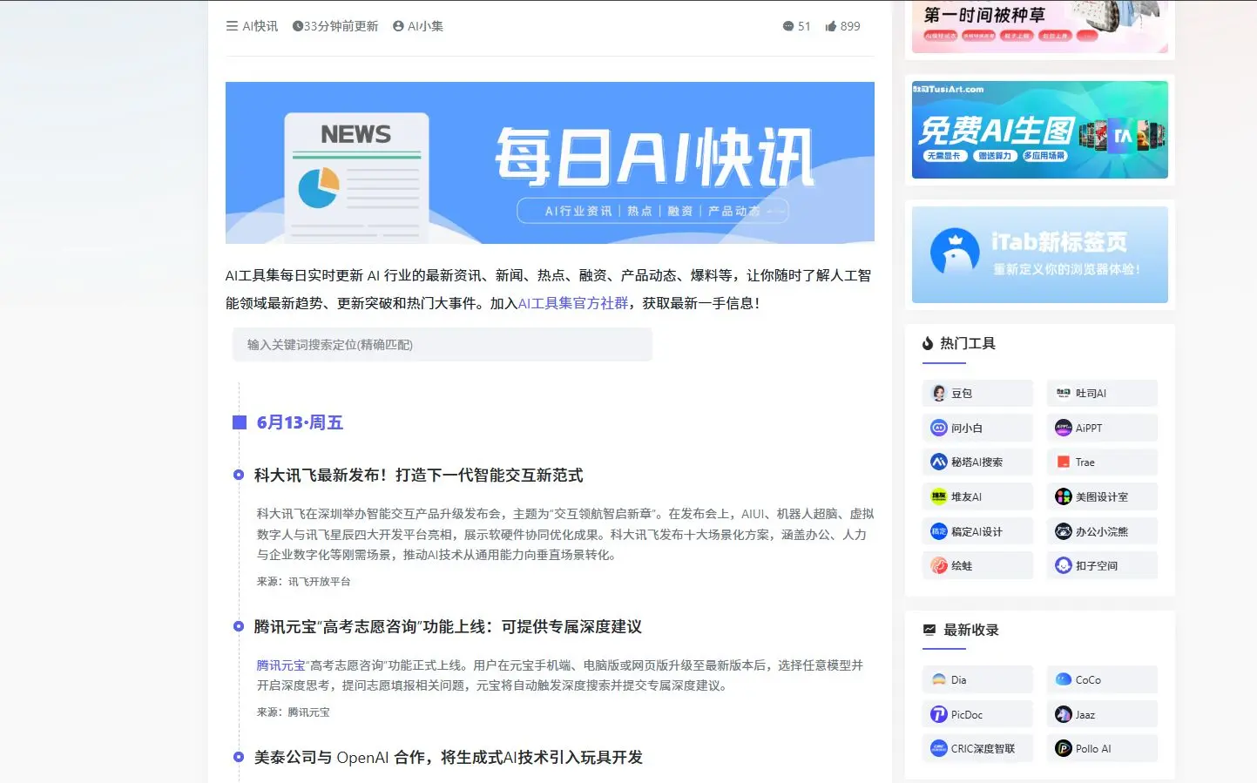Click the 扣子空间 icon
Screen dimensions: 1257x783
pyautogui.click(x=1064, y=566)
